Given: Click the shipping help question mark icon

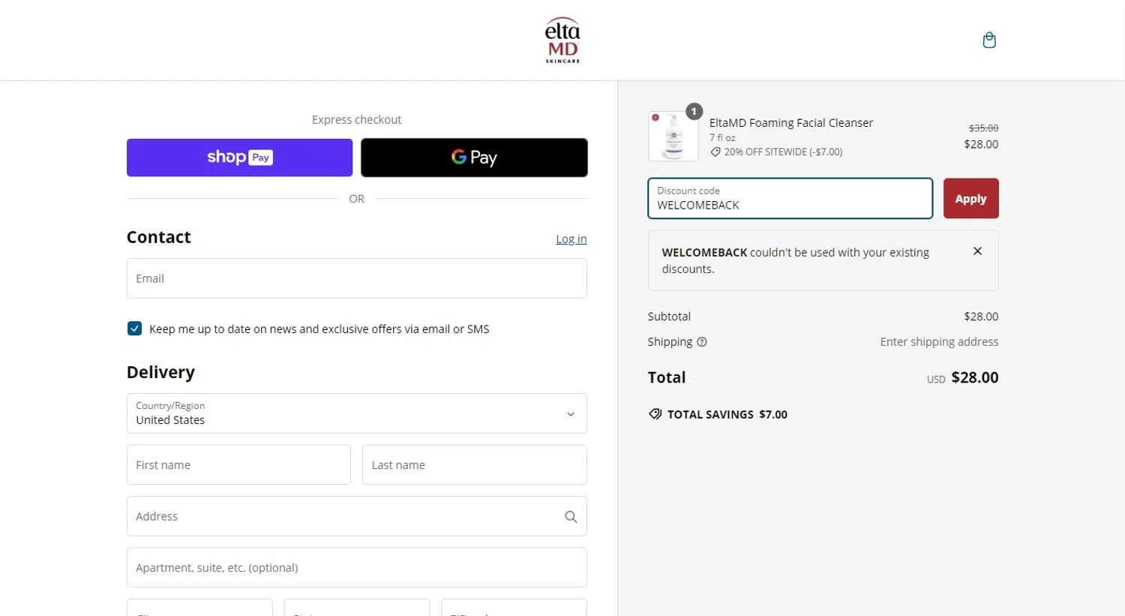Looking at the screenshot, I should 702,342.
